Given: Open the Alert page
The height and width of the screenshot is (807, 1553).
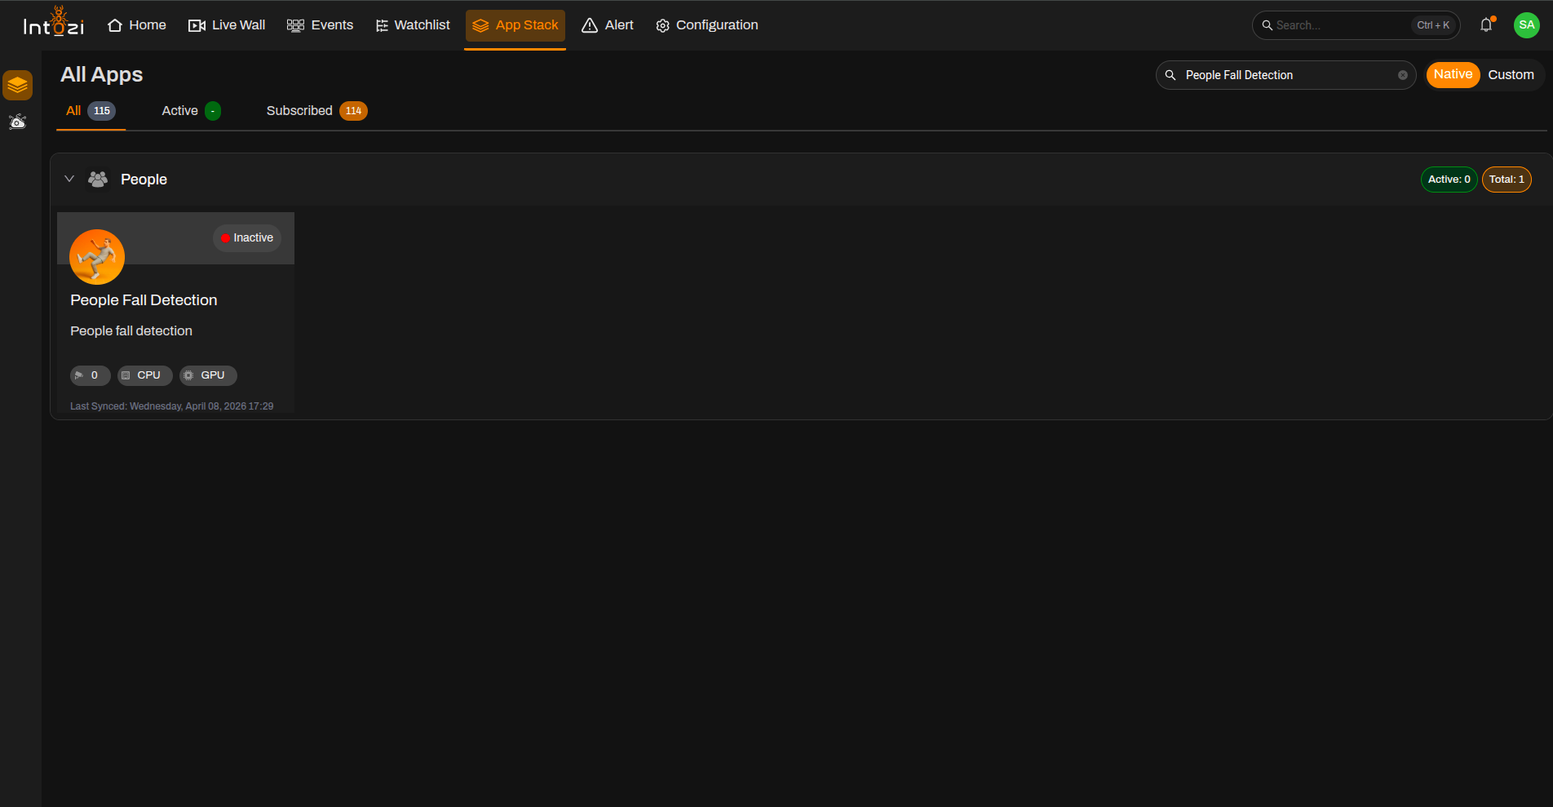Looking at the screenshot, I should pos(608,25).
